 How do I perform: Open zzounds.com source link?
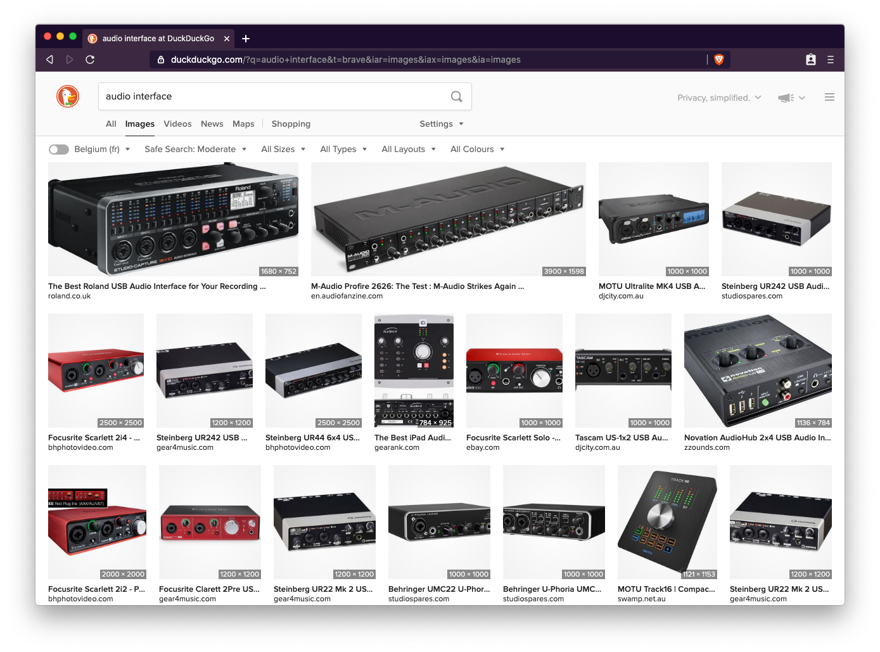pyautogui.click(x=707, y=448)
